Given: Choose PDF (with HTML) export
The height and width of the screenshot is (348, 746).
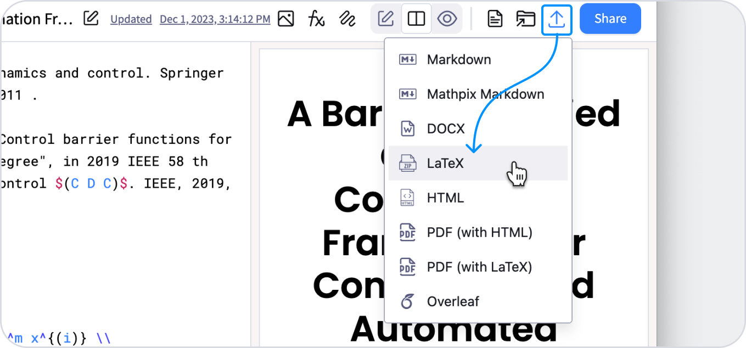Looking at the screenshot, I should point(479,232).
